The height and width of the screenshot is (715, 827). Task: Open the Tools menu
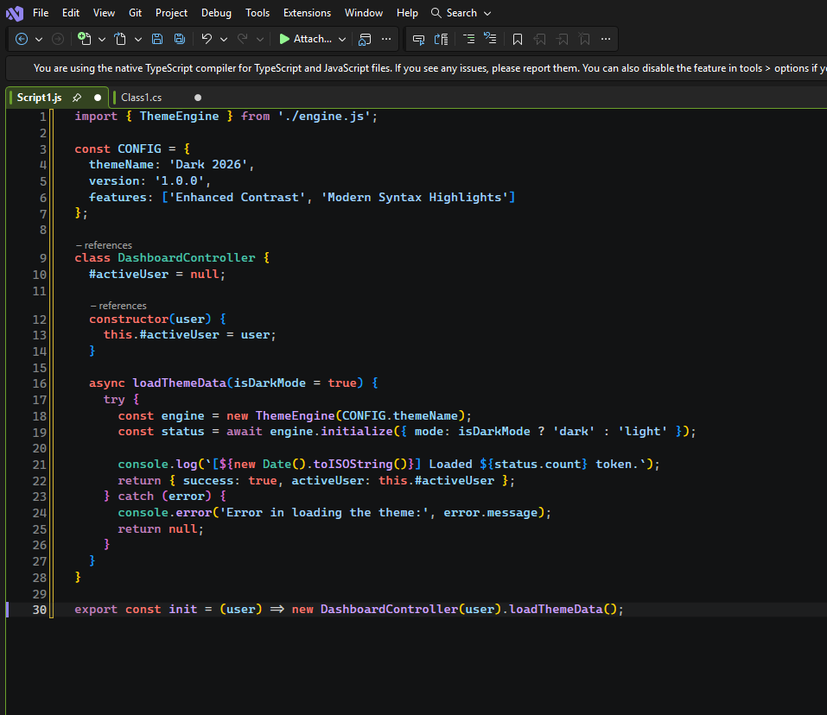(x=258, y=13)
